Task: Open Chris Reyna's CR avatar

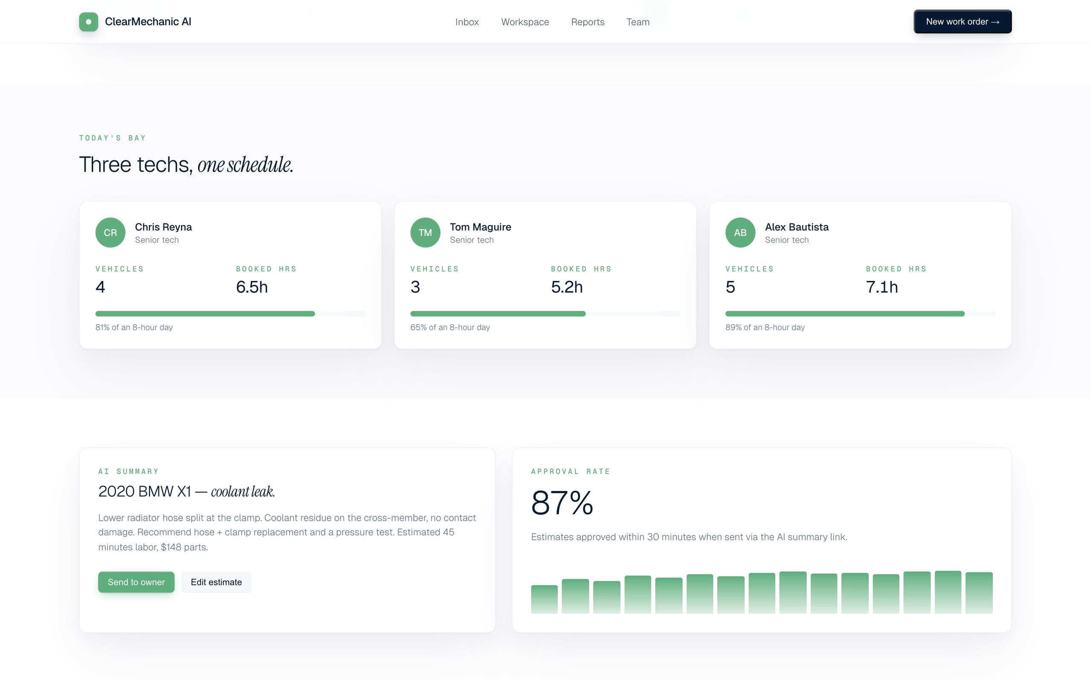Action: (x=110, y=233)
